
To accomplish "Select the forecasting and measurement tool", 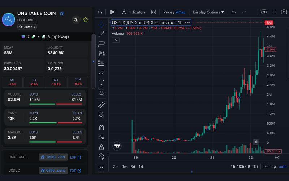I will coord(102,63).
